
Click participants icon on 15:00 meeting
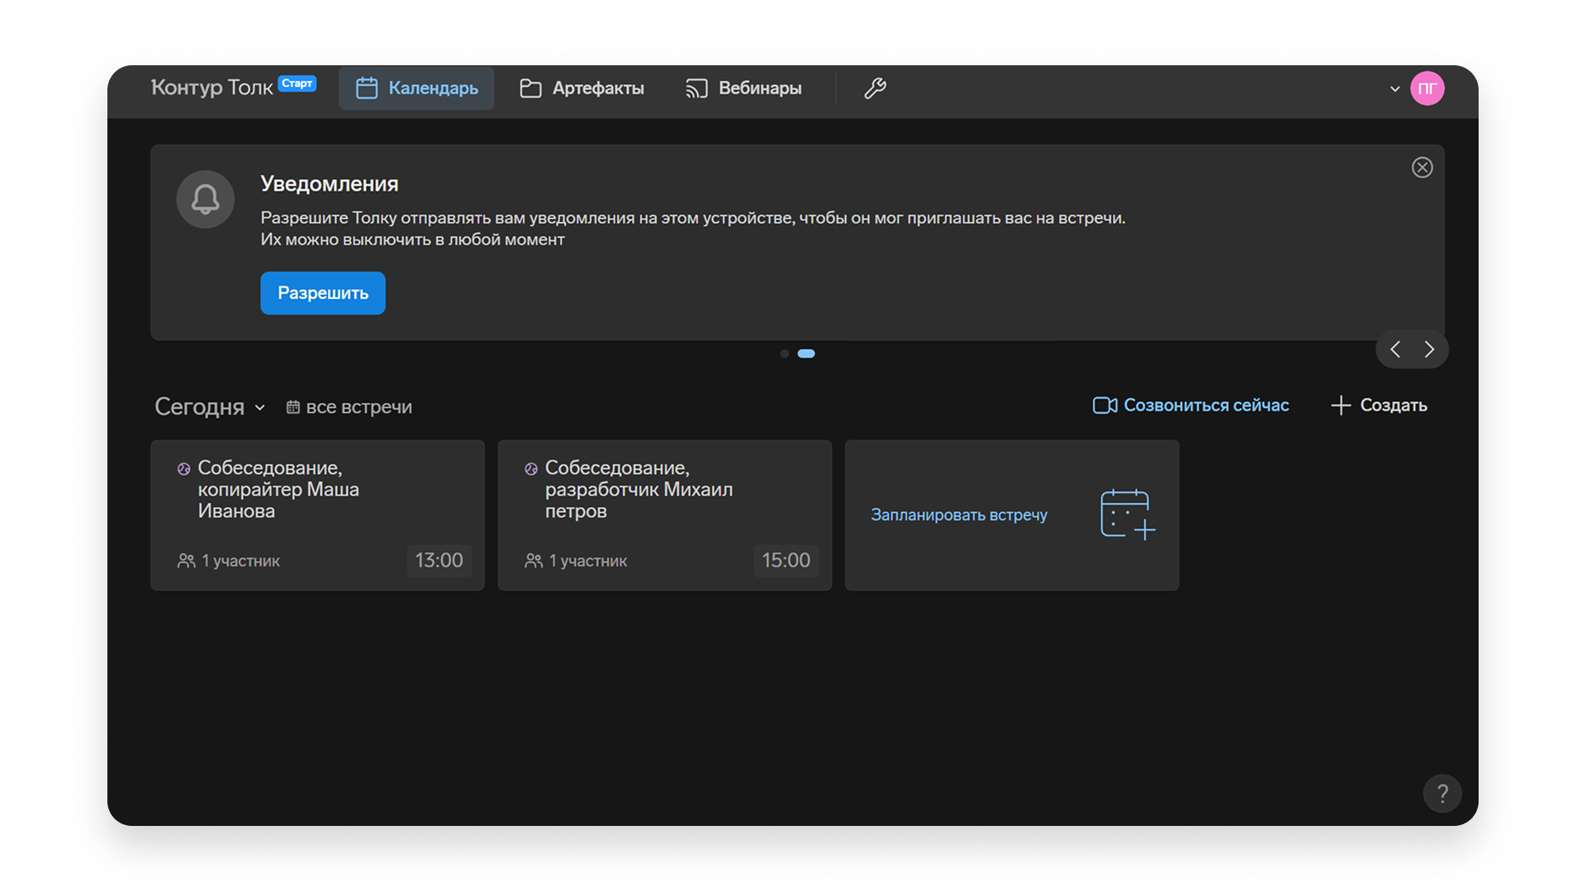coord(534,561)
